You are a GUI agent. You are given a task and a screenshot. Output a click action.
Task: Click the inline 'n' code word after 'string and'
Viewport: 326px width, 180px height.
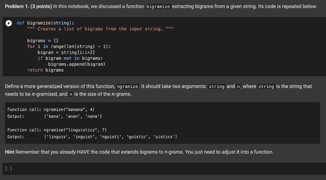(238, 87)
